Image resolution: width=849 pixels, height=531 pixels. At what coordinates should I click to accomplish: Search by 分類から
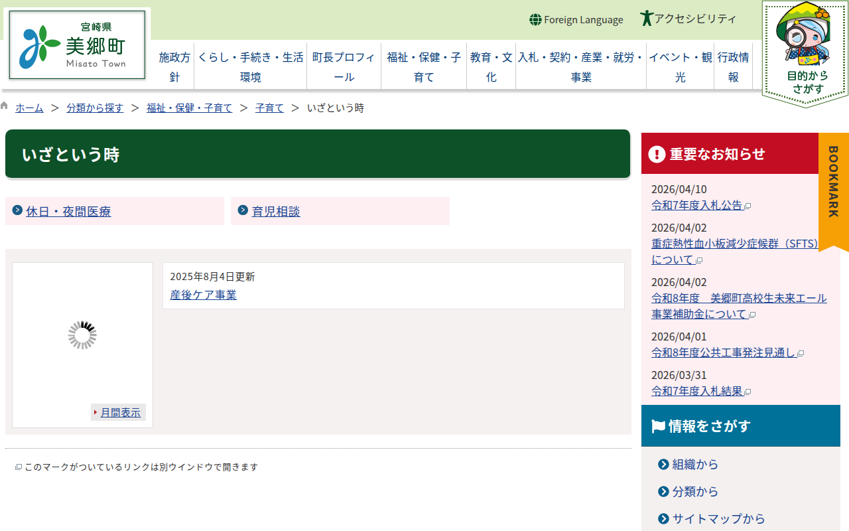click(695, 492)
